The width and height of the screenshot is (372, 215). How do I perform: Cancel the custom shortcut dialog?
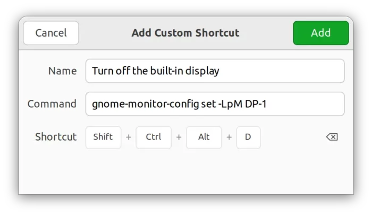tap(51, 33)
